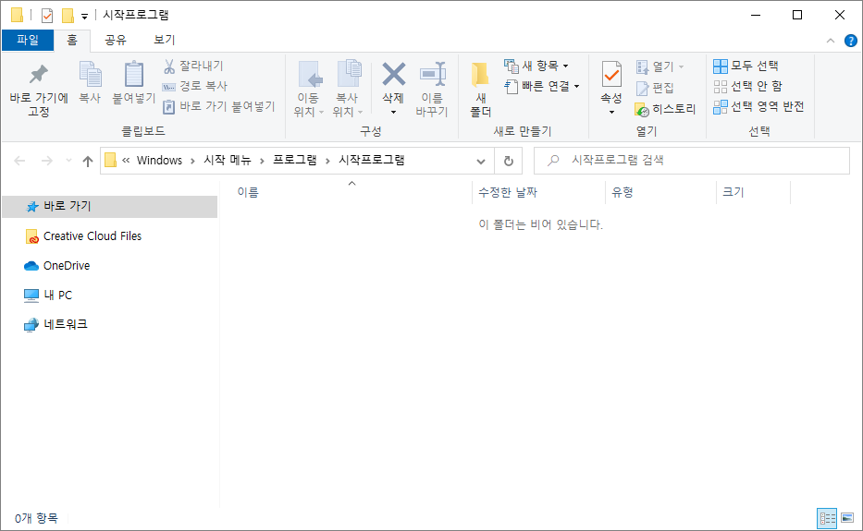
Task: Click the Back navigation arrow
Action: point(19,161)
